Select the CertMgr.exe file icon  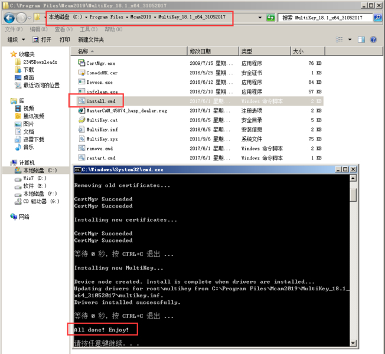click(81, 63)
